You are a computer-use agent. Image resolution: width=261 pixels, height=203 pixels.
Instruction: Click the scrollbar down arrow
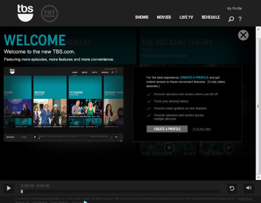[258, 177]
